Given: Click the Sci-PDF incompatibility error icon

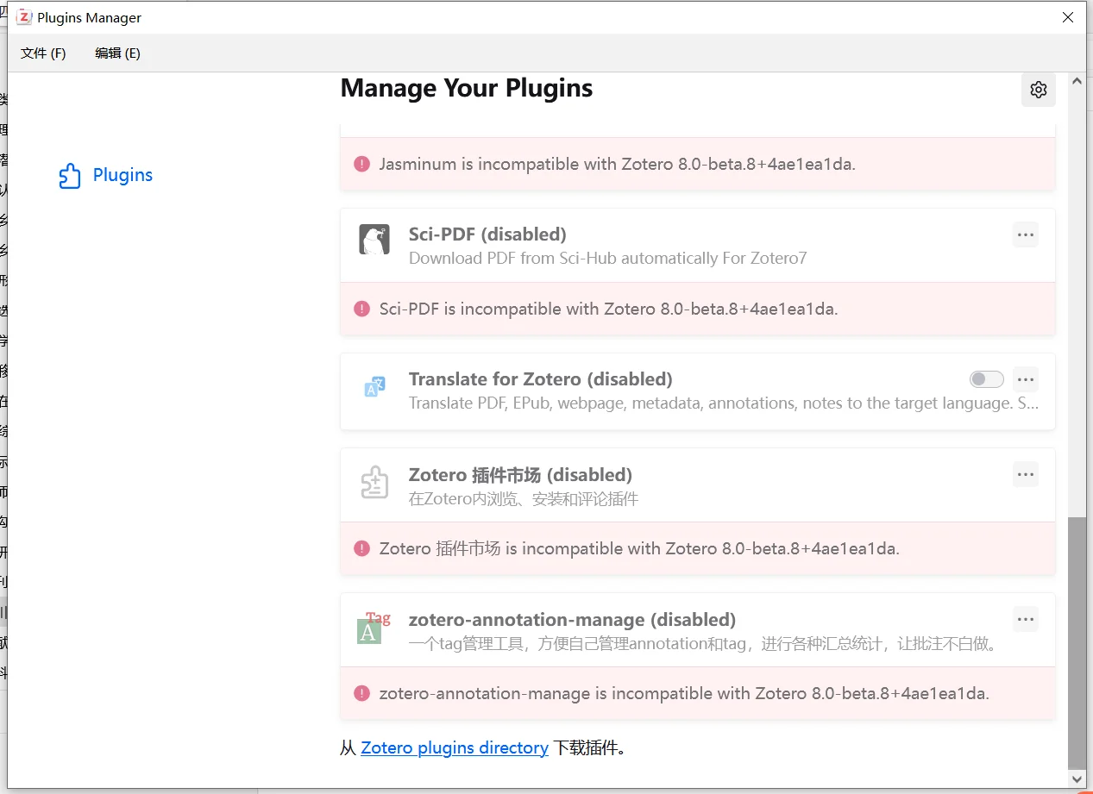Looking at the screenshot, I should tap(362, 309).
